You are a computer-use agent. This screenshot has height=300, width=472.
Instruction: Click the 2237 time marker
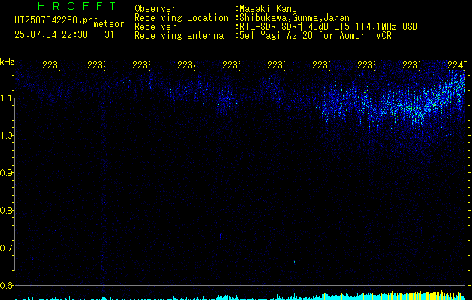[x=321, y=64]
